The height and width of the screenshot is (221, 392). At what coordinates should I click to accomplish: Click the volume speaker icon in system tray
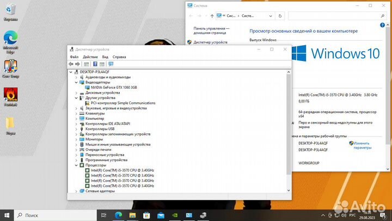(x=344, y=215)
